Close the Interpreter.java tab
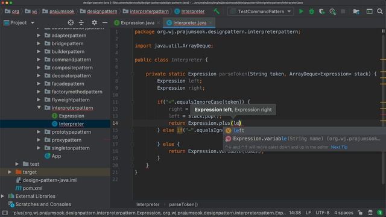 point(210,23)
